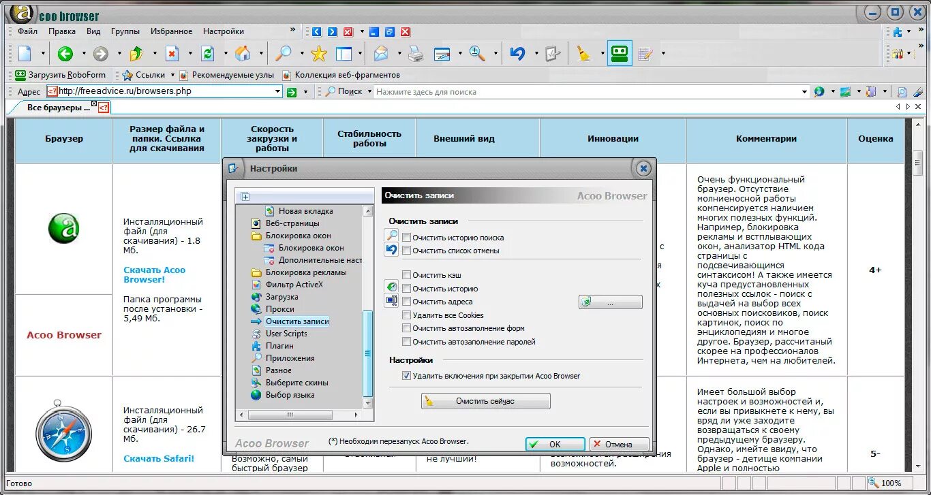The height and width of the screenshot is (495, 931).
Task: Go back with the green arrow button
Action: click(x=65, y=54)
